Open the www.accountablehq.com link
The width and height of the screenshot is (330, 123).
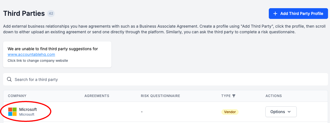pos(31,54)
